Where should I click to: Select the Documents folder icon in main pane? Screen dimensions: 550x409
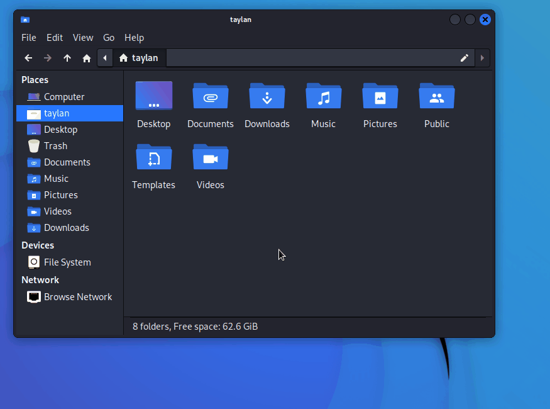tap(211, 96)
